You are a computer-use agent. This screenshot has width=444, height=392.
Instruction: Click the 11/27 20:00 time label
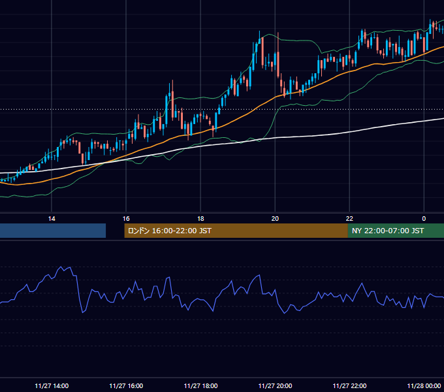tap(275, 385)
